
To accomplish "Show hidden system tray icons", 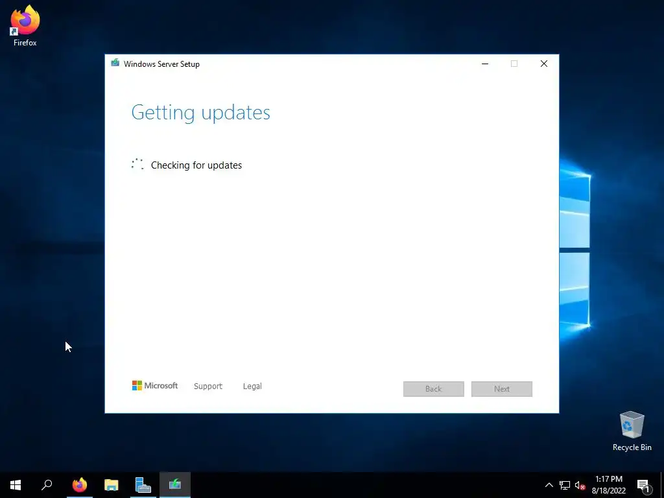I will pos(549,485).
